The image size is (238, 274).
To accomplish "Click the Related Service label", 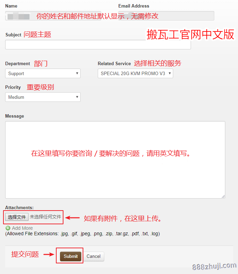I will (x=114, y=63).
